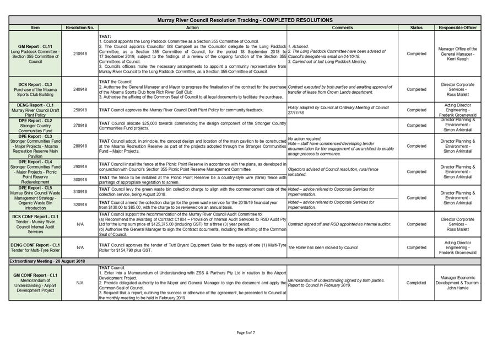Click the Comments column header
Image resolution: width=492 pixels, height=345 pixels.
point(343,28)
